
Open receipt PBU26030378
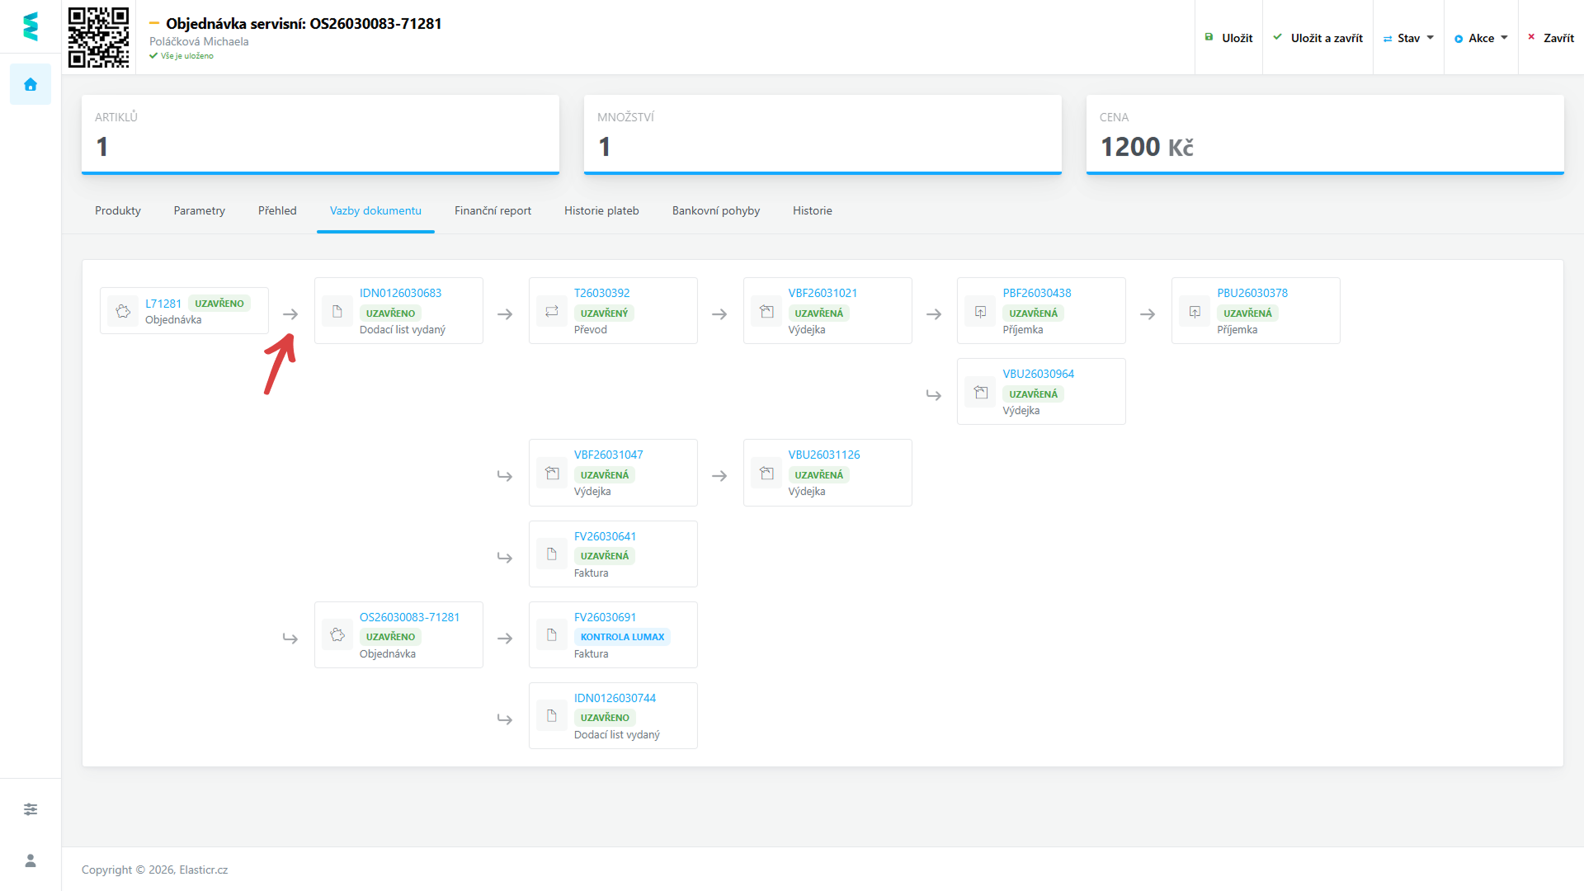click(1252, 293)
